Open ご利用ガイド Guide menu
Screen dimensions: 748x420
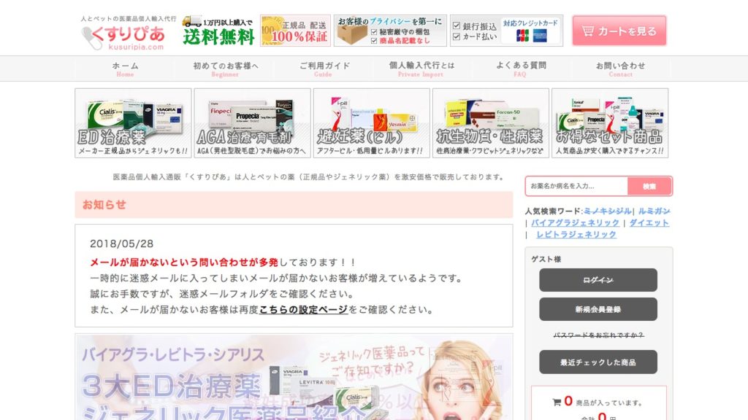[324, 69]
